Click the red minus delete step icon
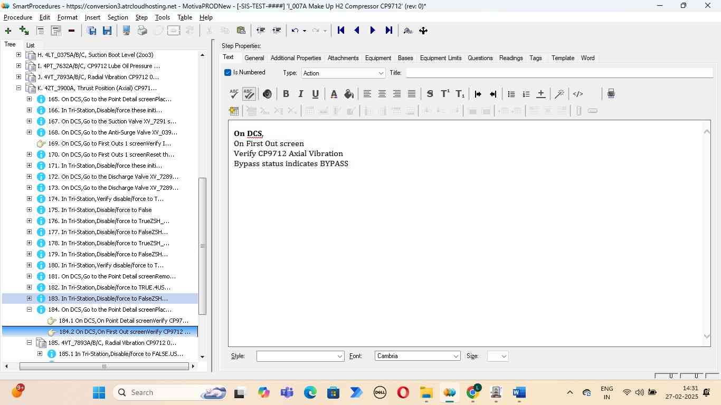The image size is (721, 405). pyautogui.click(x=71, y=31)
